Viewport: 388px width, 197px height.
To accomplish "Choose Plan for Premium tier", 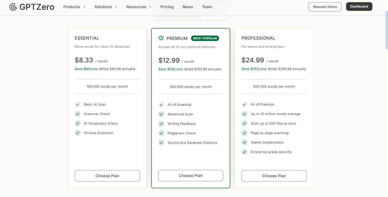I will point(191,176).
